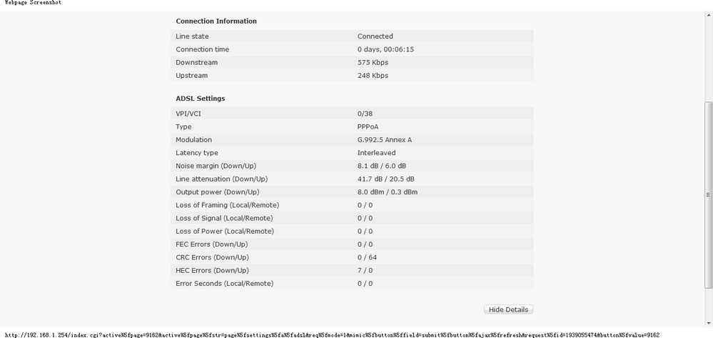Image resolution: width=713 pixels, height=338 pixels.
Task: Click the Error Seconds (Local/Remote) label
Action: tap(224, 284)
